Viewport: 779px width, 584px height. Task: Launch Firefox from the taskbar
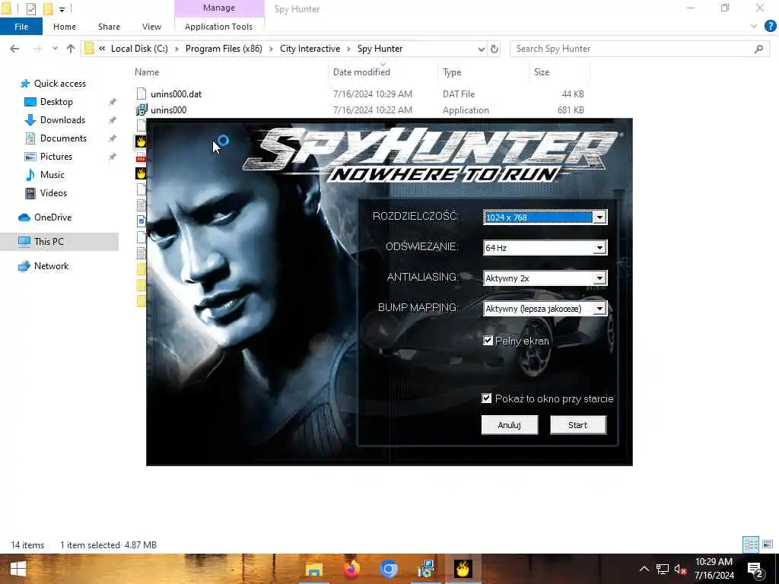[351, 569]
